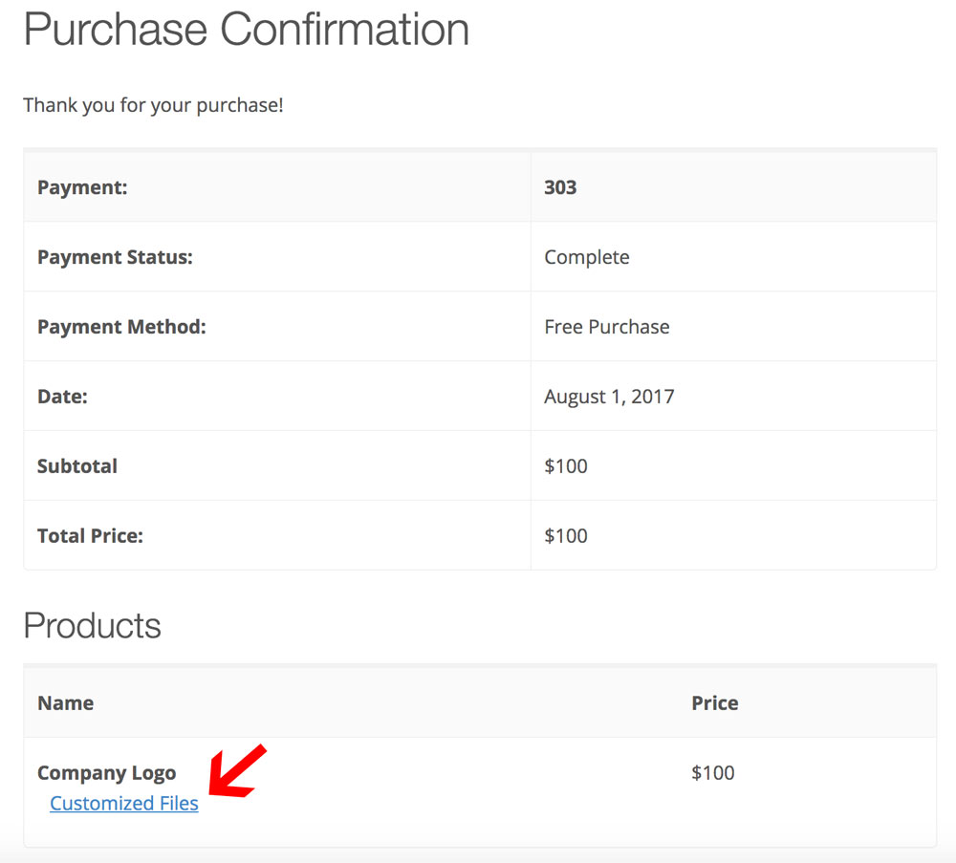Viewport: 956px width, 863px height.
Task: Select the Total Price label
Action: coord(90,536)
